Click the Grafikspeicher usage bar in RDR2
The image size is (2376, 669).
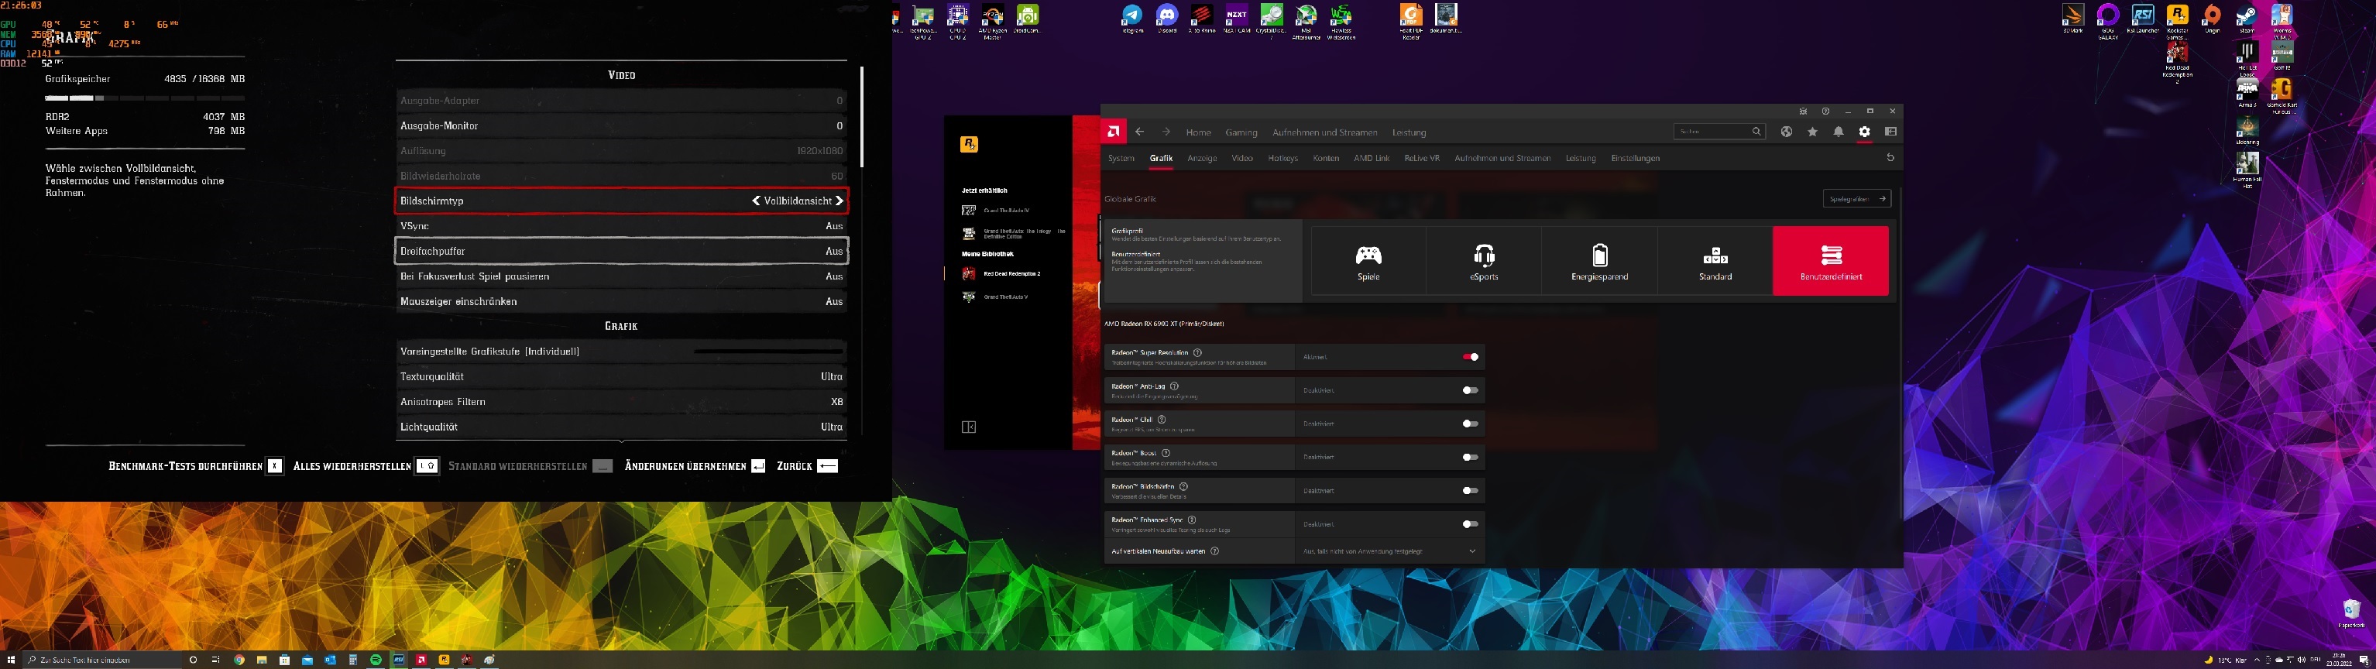145,98
